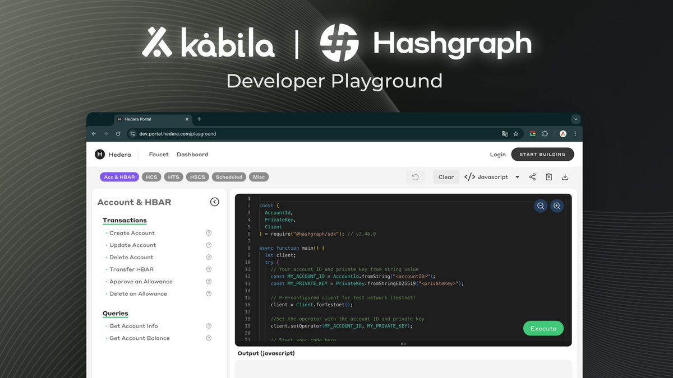Select the Misc category tab
This screenshot has height=378, width=673.
coord(259,177)
